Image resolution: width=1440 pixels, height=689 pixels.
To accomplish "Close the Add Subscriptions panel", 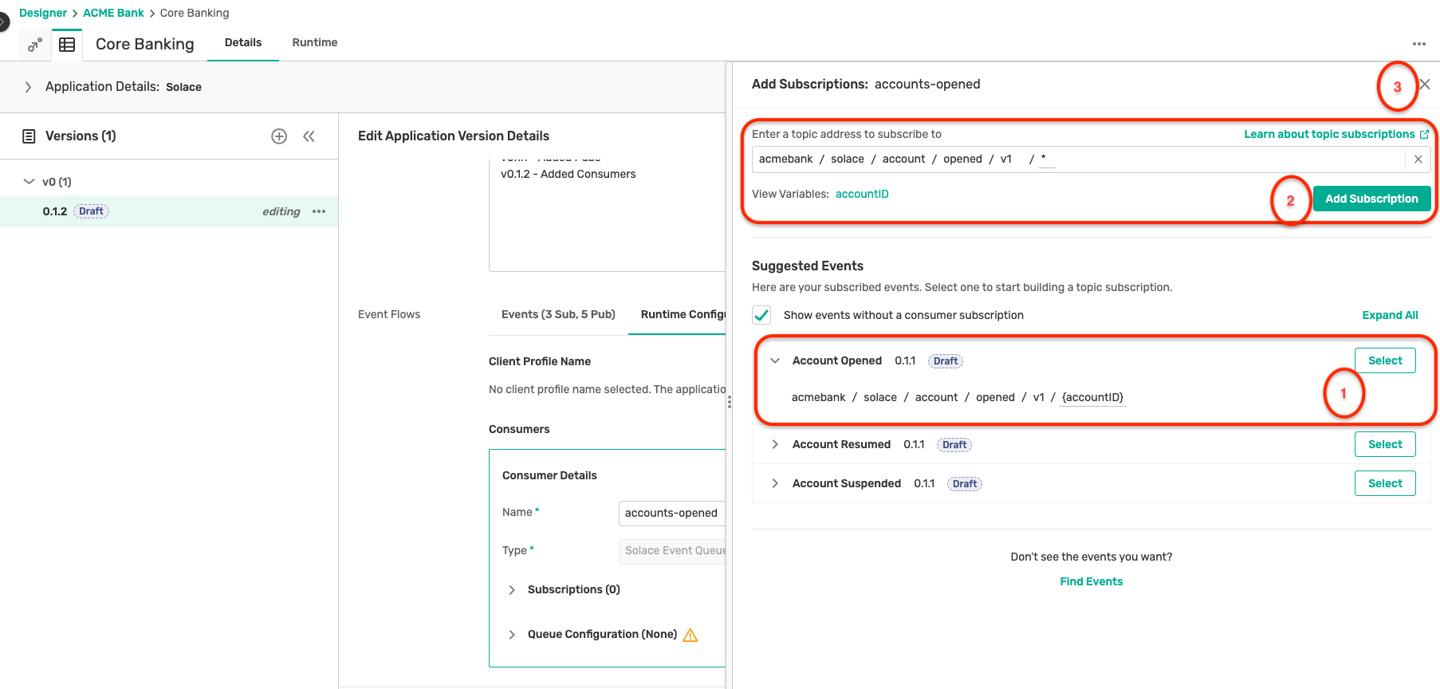I will pos(1425,85).
